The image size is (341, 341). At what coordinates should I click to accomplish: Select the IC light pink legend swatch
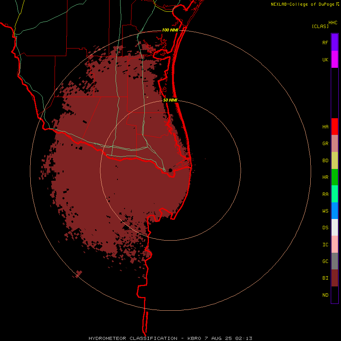point(335,244)
